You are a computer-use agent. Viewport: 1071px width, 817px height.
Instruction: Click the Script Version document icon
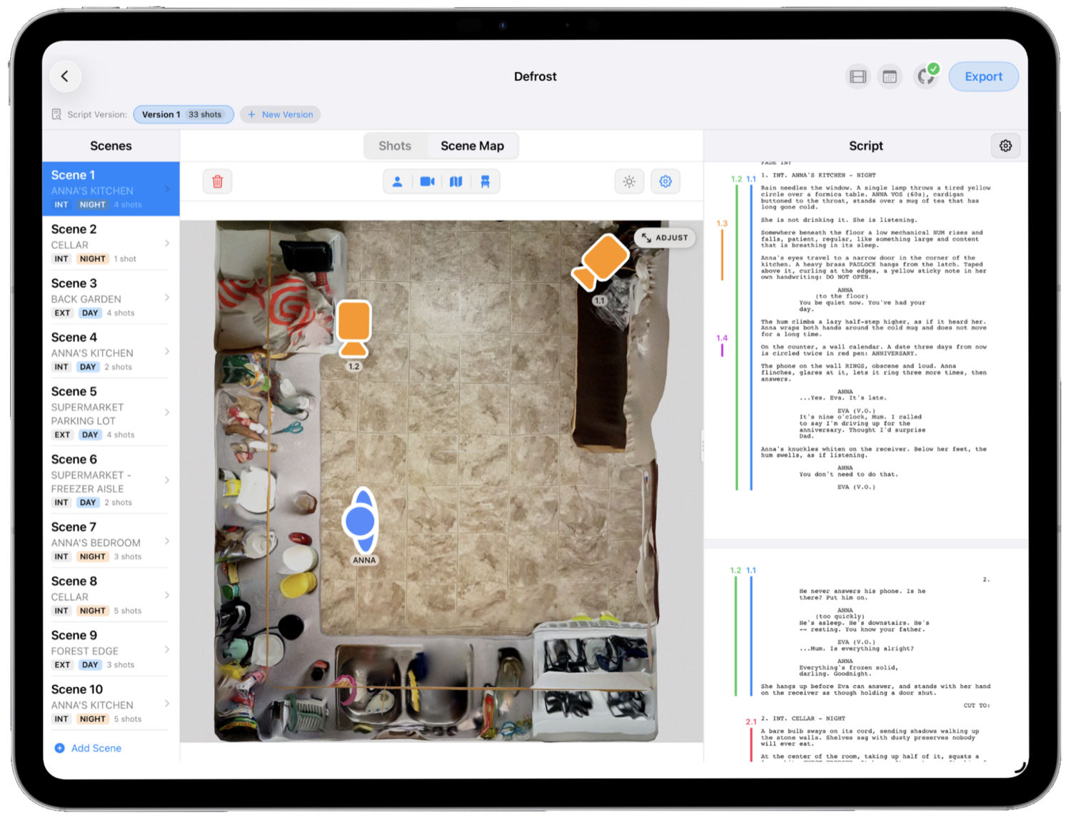[x=56, y=114]
